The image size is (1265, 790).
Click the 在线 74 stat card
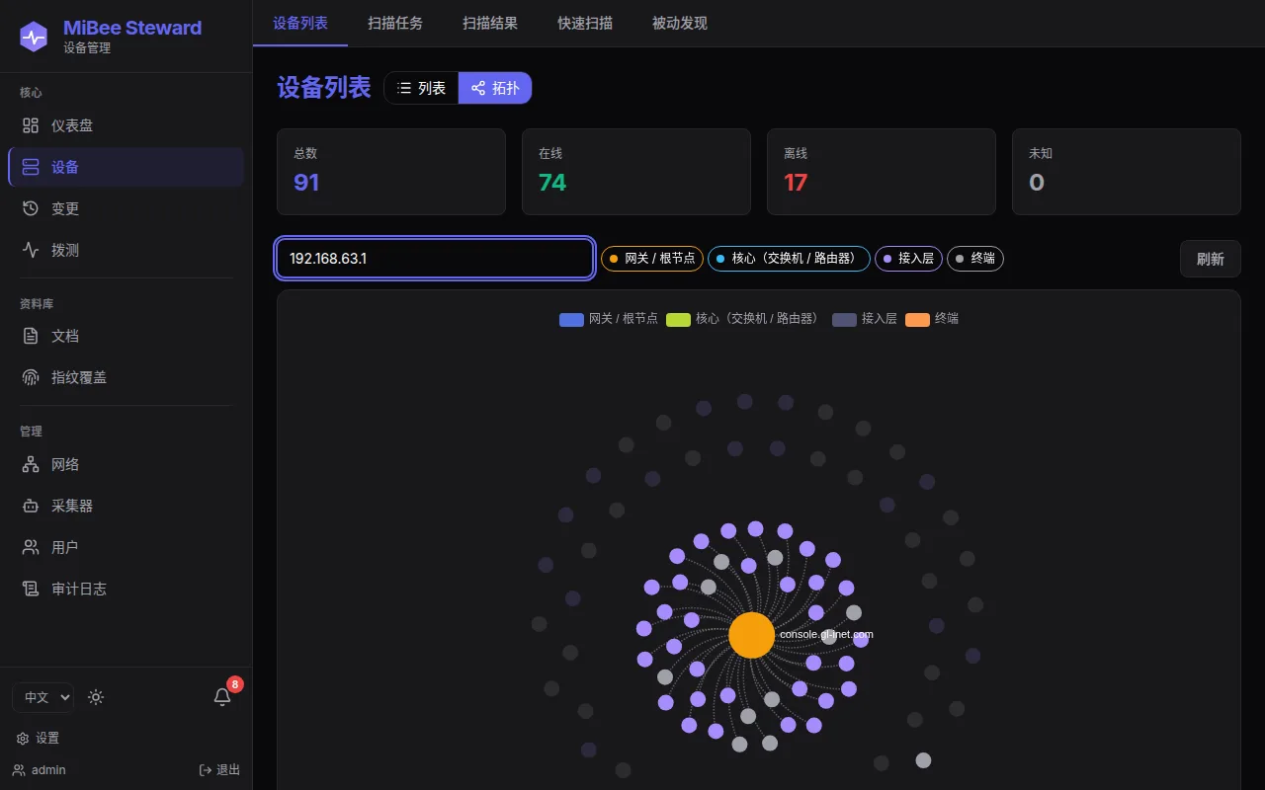click(636, 172)
